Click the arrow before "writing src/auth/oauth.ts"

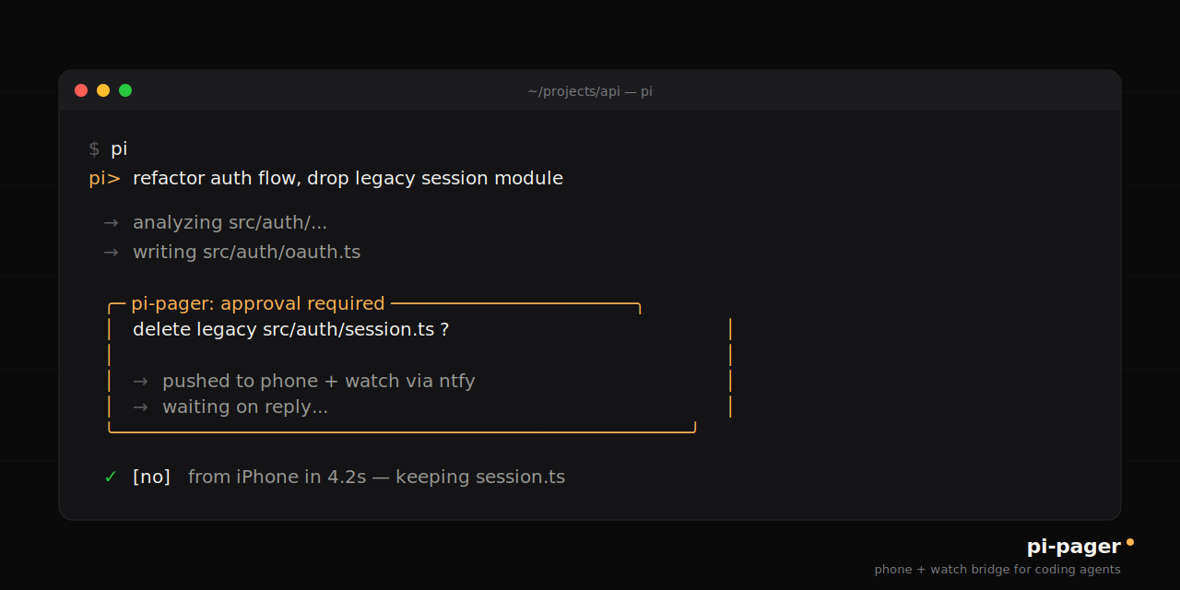pyautogui.click(x=111, y=253)
